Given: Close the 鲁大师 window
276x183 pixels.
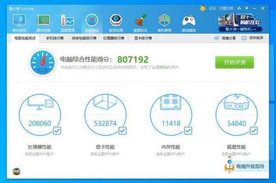Looking at the screenshot, I should pos(263,8).
